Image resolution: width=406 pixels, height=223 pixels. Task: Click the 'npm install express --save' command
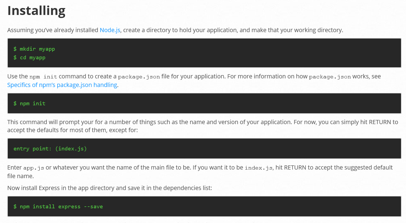58,206
